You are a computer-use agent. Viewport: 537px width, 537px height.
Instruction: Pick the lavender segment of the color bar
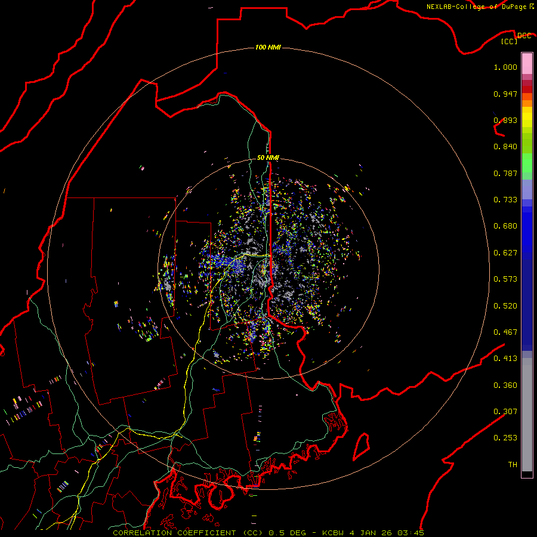coord(527,190)
